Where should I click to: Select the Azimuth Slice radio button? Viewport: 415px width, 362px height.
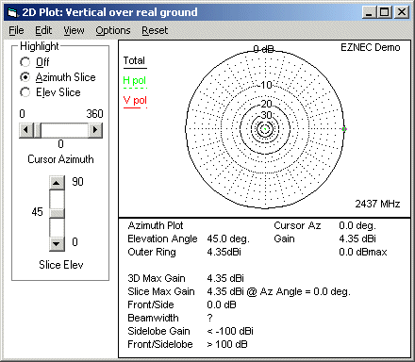point(25,77)
